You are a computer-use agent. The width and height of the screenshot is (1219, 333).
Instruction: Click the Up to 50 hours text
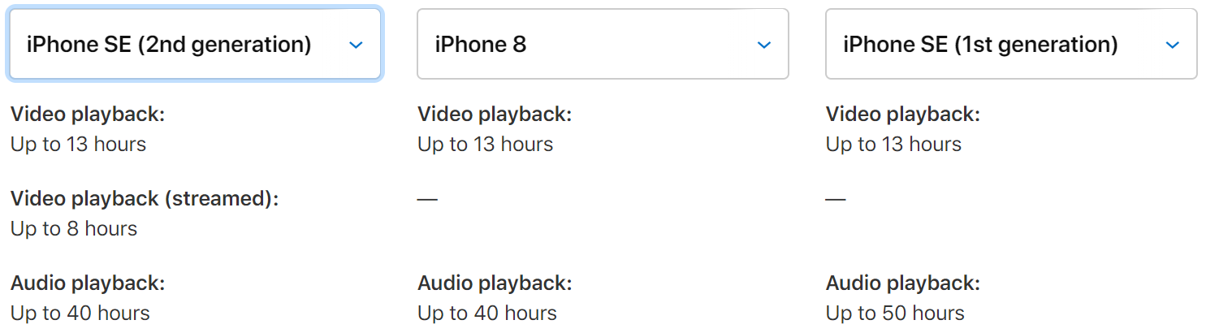click(895, 314)
